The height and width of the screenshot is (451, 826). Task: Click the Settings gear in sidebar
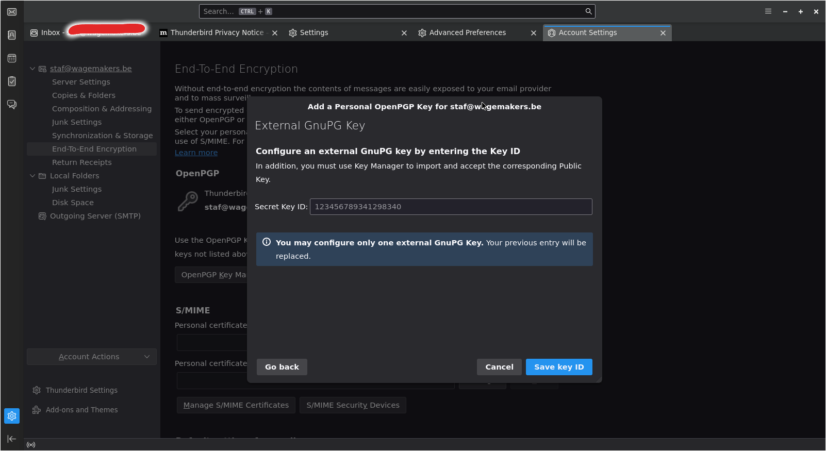pos(12,416)
